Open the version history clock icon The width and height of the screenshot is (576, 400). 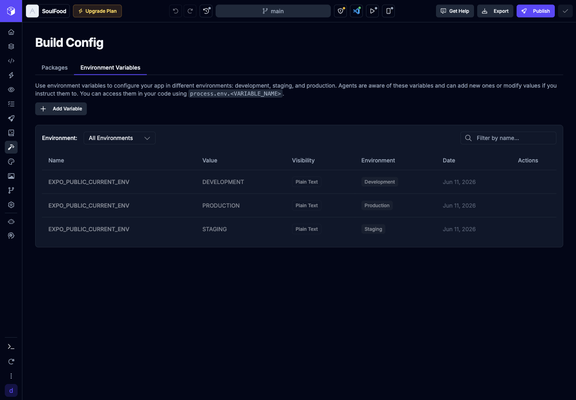206,11
